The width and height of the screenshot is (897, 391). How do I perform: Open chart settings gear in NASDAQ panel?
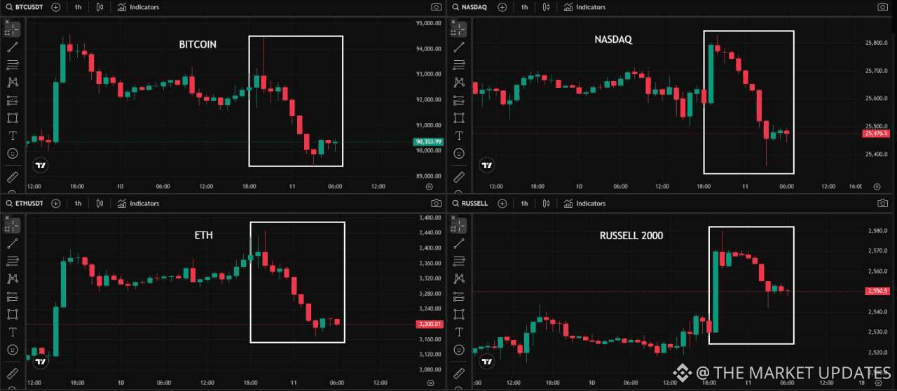pos(877,187)
